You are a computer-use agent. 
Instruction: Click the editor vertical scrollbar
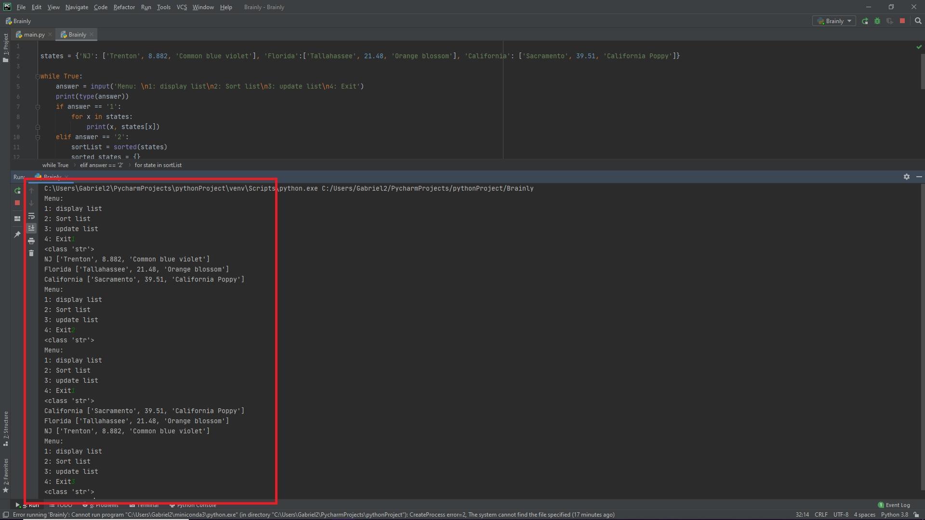[922, 72]
